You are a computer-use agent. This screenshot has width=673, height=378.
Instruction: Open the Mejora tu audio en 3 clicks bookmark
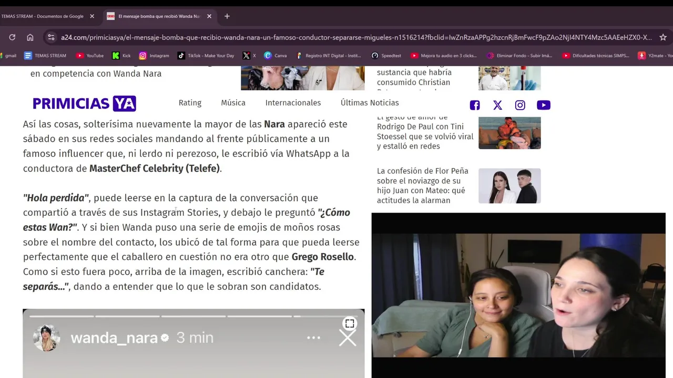(444, 56)
